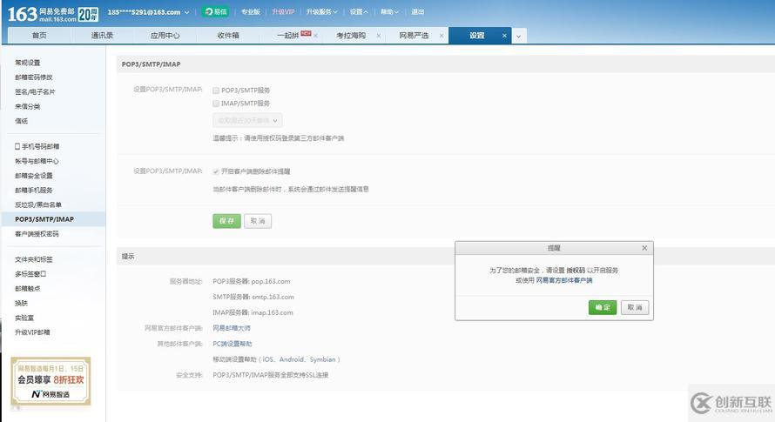The height and width of the screenshot is (422, 775).
Task: Open the 网易邮箱大师 link
Action: click(232, 328)
